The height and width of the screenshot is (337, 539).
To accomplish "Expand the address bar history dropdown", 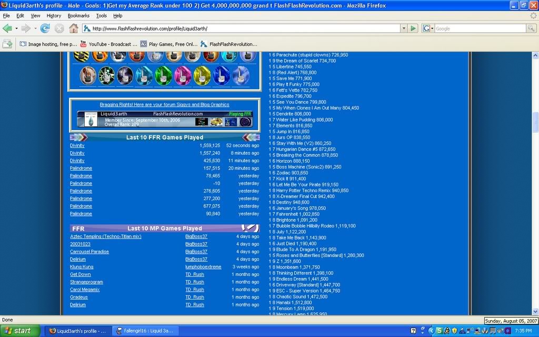I will [404, 28].
